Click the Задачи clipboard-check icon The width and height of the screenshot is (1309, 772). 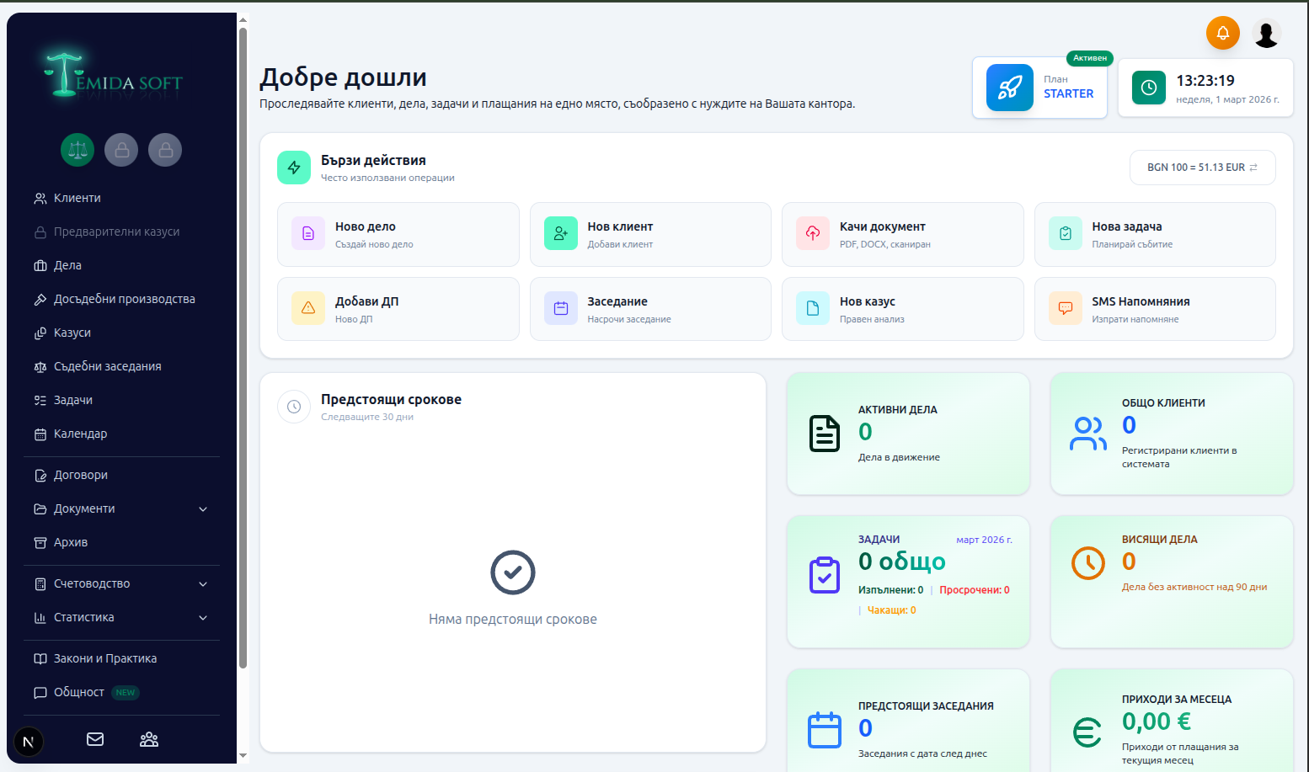coord(825,575)
